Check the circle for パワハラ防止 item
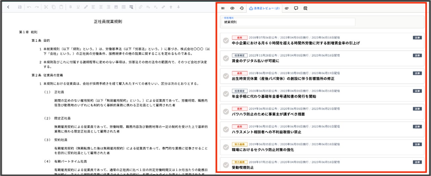 pos(226,112)
